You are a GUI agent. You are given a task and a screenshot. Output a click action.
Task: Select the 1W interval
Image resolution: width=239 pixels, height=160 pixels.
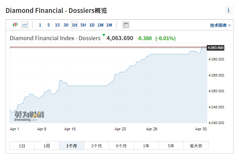click(x=101, y=25)
